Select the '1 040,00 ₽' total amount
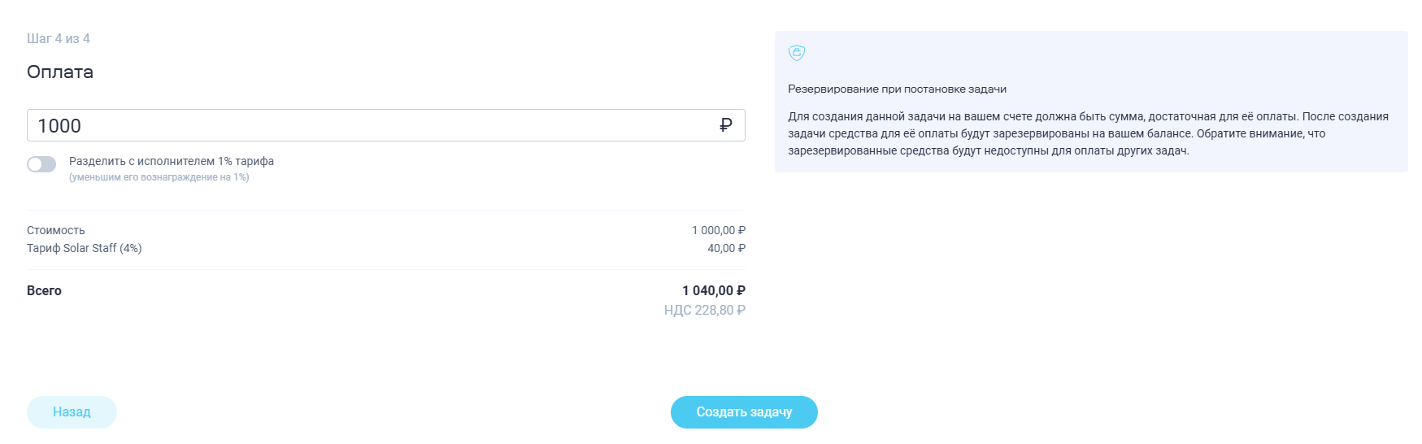 point(713,290)
